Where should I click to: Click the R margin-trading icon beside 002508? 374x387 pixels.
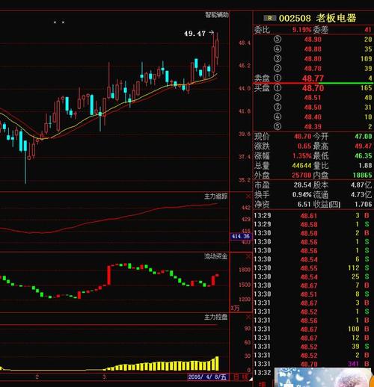coord(270,18)
